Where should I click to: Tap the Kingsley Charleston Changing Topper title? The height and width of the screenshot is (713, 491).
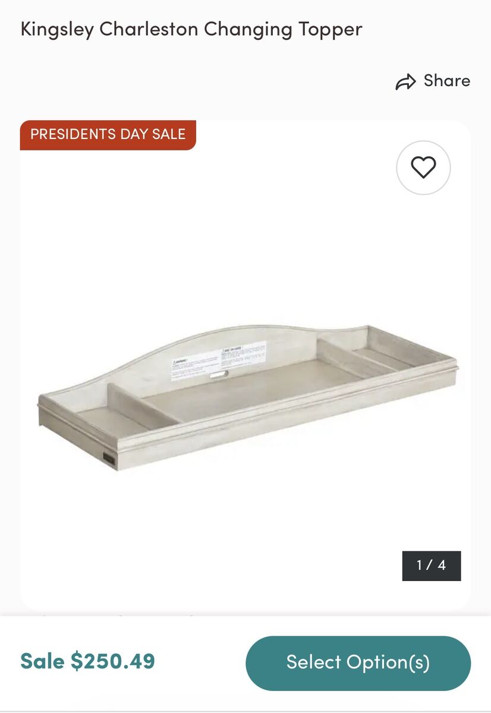pyautogui.click(x=191, y=29)
